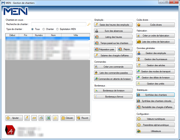This screenshot has width=180, height=140.
Task: Open 'Gestion des fournisseurs'
Action: (x=155, y=59)
